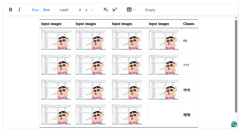Select third image in the 777 row
This screenshot has height=133, width=240.
click(x=127, y=65)
